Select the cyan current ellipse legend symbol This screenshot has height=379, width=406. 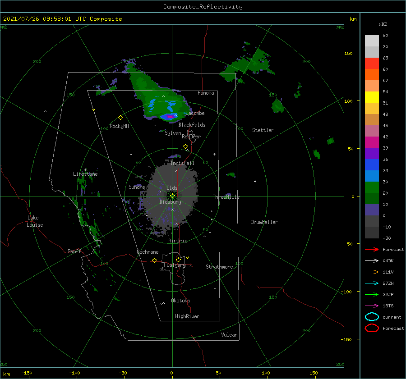[x=372, y=317]
